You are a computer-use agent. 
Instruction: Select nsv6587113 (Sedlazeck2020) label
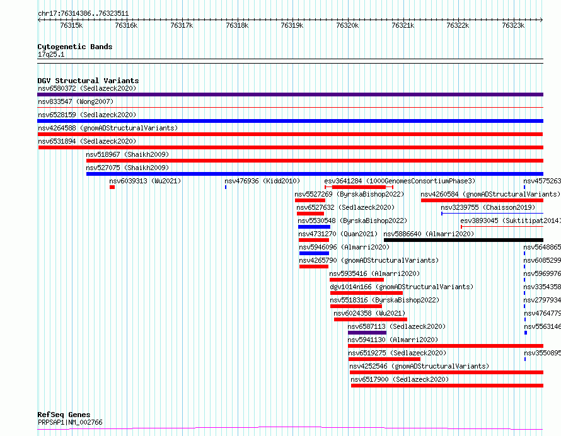[396, 326]
